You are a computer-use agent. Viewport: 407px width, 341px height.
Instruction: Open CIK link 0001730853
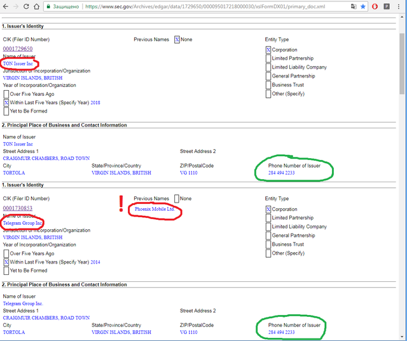[x=18, y=208]
